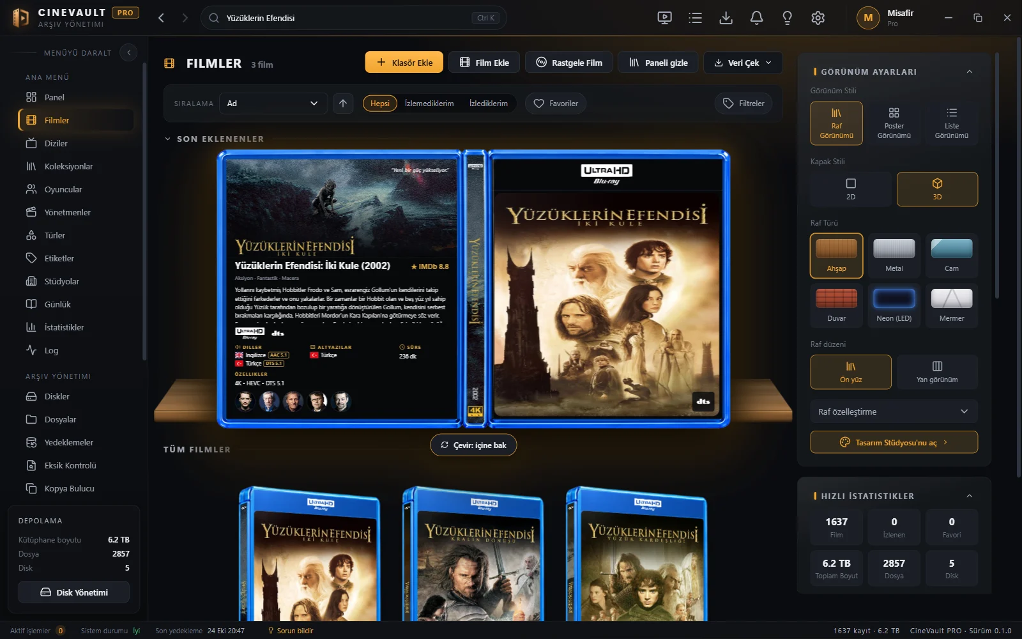Image resolution: width=1022 pixels, height=639 pixels.
Task: Select Poster Görünümü view style
Action: [x=894, y=123]
